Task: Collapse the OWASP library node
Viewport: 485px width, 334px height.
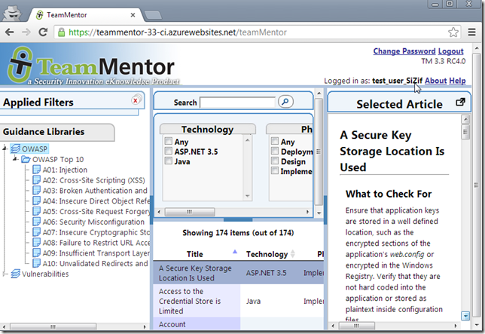Action: tap(5, 149)
